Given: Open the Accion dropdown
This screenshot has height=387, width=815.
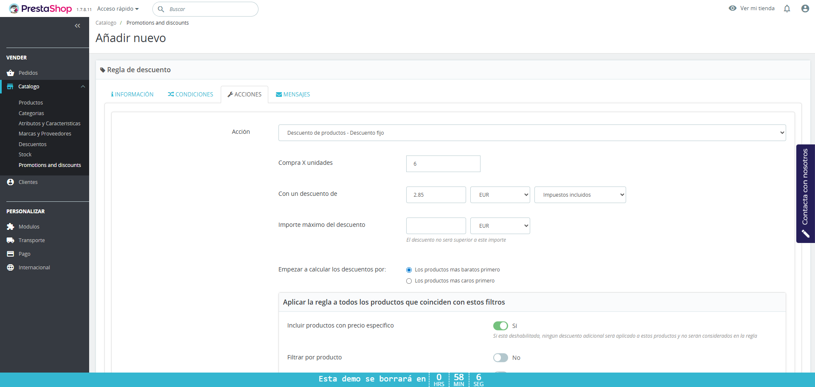Looking at the screenshot, I should tap(532, 133).
